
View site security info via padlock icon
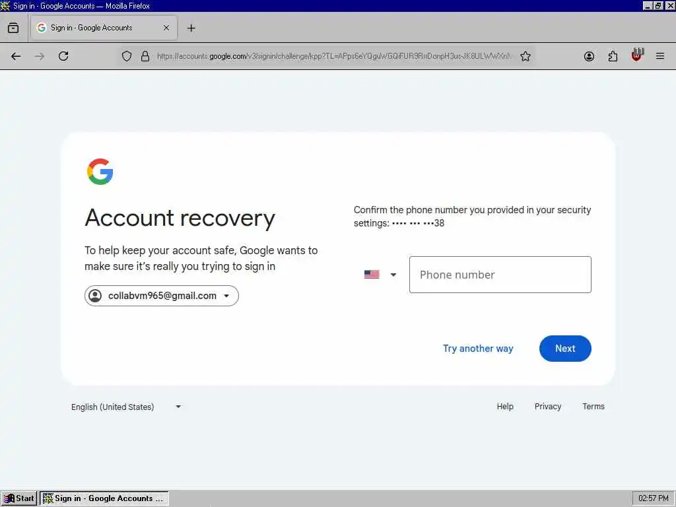pos(145,56)
